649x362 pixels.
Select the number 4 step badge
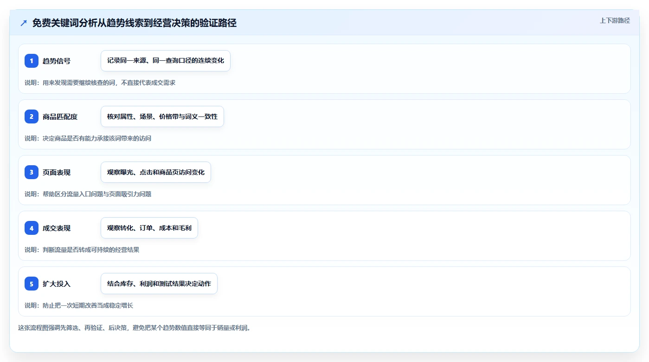point(32,228)
